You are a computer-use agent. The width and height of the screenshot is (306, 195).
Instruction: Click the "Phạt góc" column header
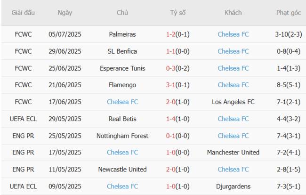point(289,13)
